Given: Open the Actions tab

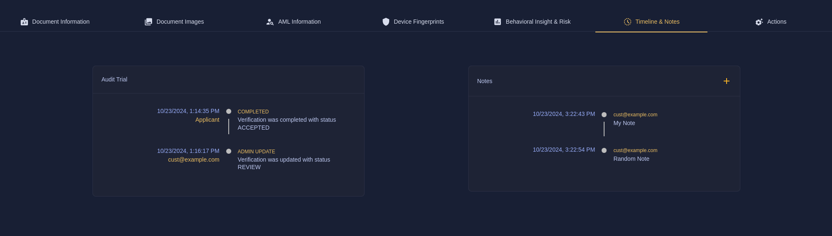Looking at the screenshot, I should coord(777,22).
